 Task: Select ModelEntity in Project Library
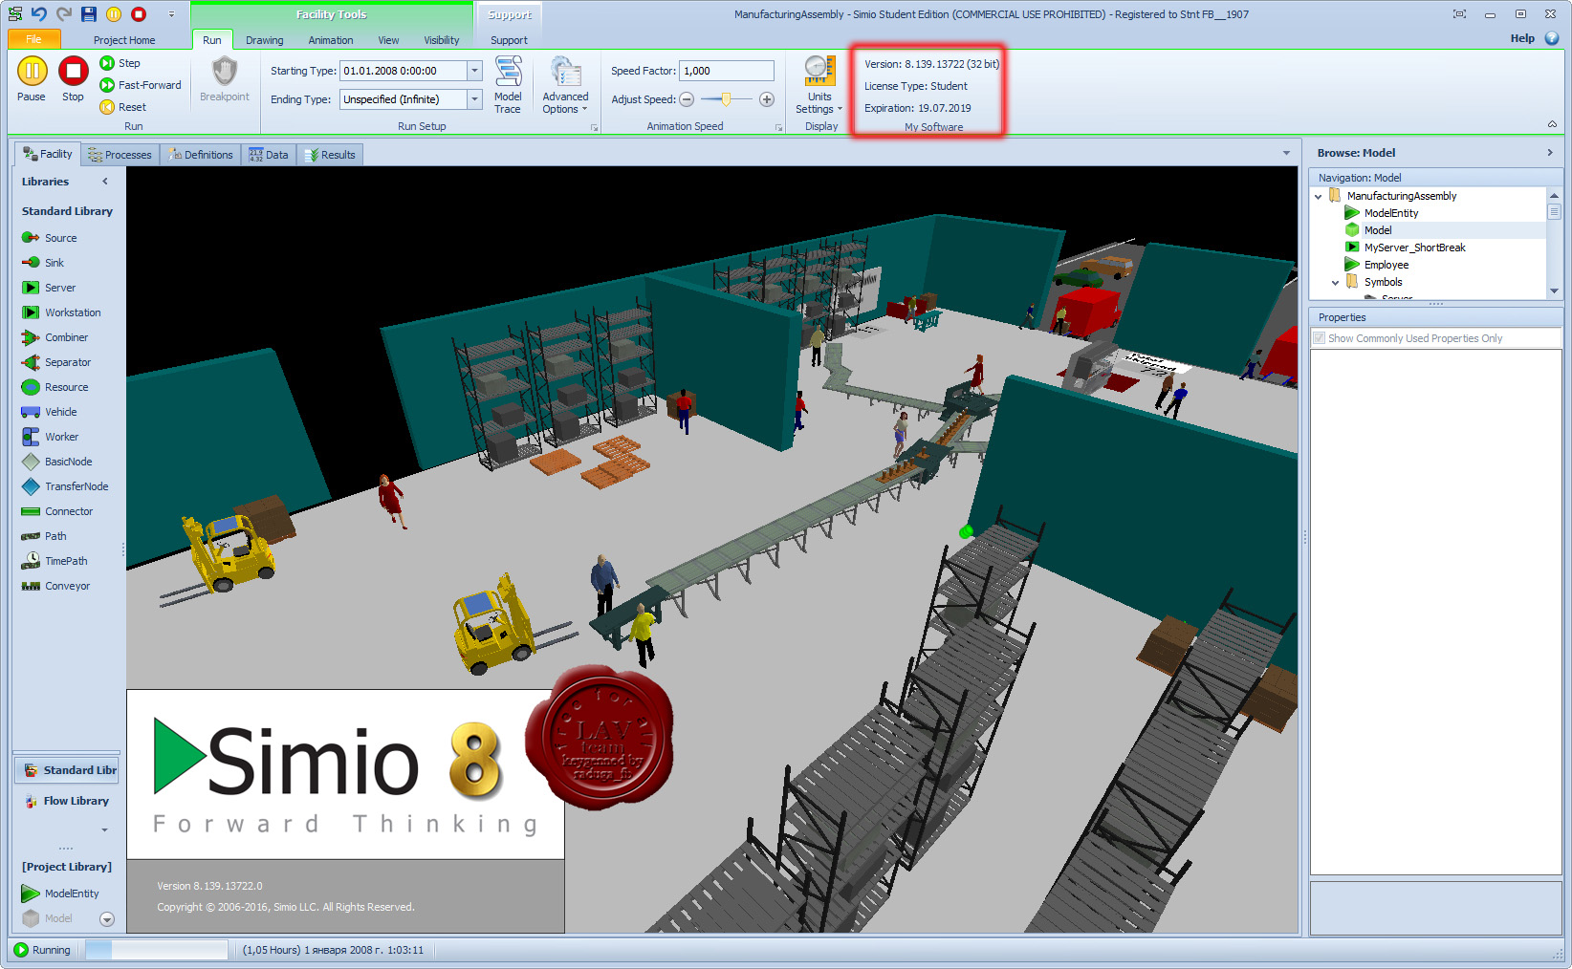tap(60, 894)
